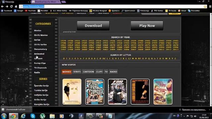Open the Windows Start menu
212x119 pixels.
pyautogui.click(x=4, y=116)
